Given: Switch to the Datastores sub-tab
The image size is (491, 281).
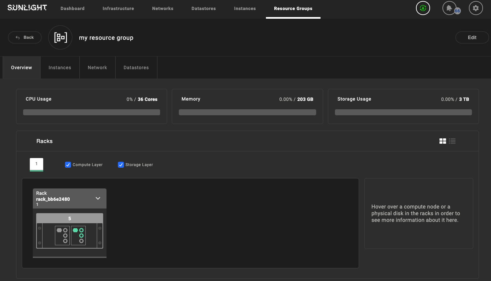Looking at the screenshot, I should coord(136,67).
